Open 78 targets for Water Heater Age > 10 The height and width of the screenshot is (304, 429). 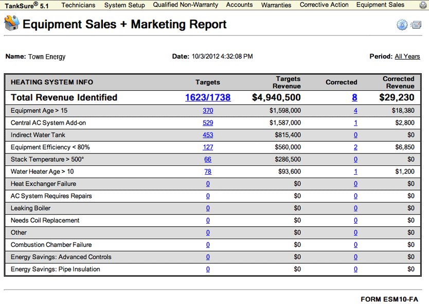(x=208, y=172)
